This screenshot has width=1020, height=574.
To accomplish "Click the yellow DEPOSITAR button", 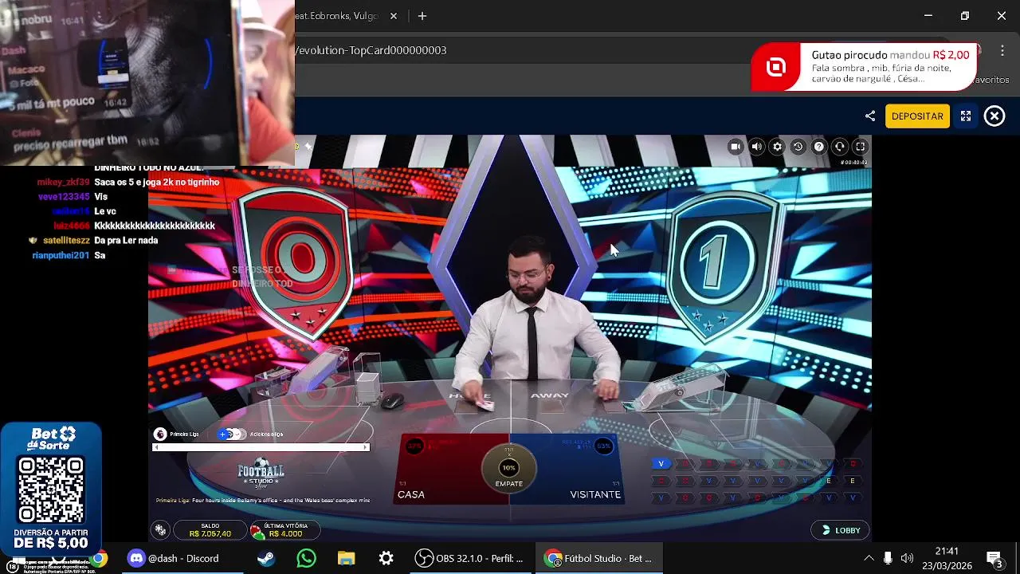I will (917, 116).
